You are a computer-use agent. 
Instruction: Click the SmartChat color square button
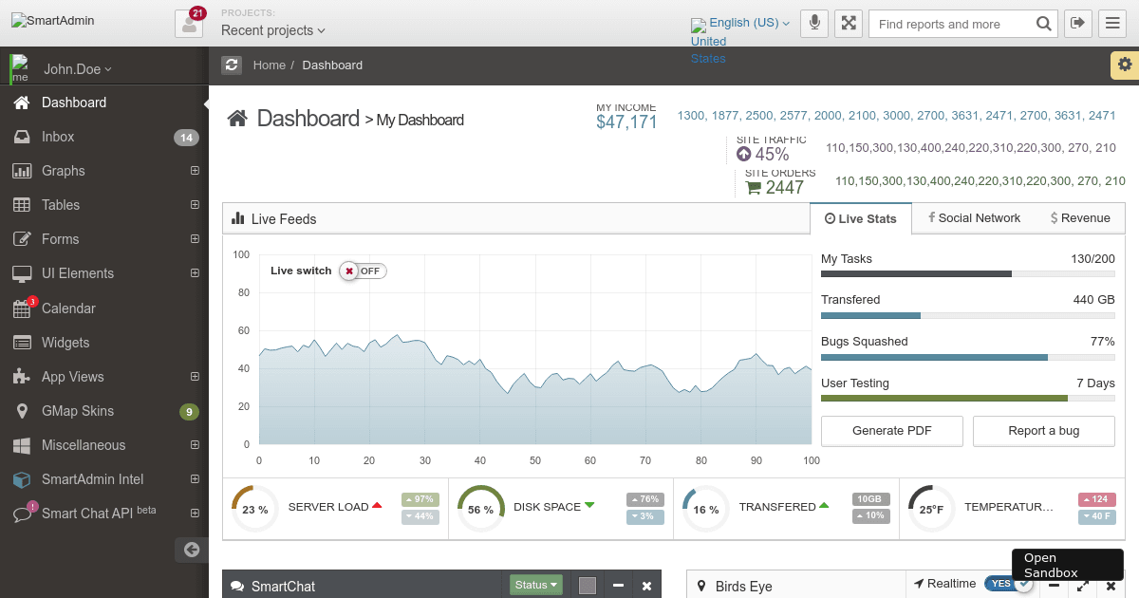[588, 586]
